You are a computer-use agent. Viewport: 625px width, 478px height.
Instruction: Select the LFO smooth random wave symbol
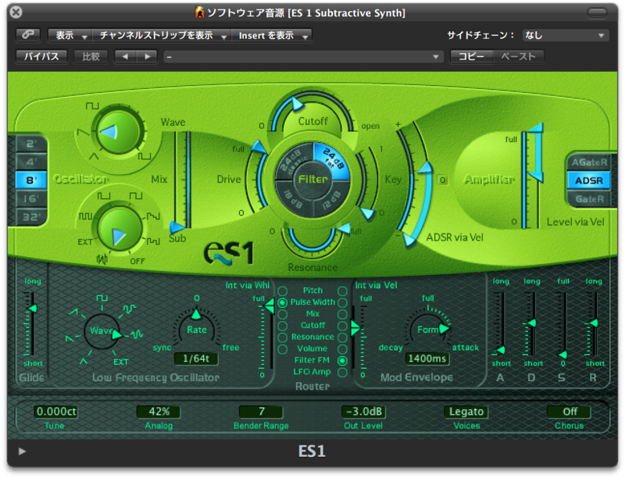(x=137, y=334)
